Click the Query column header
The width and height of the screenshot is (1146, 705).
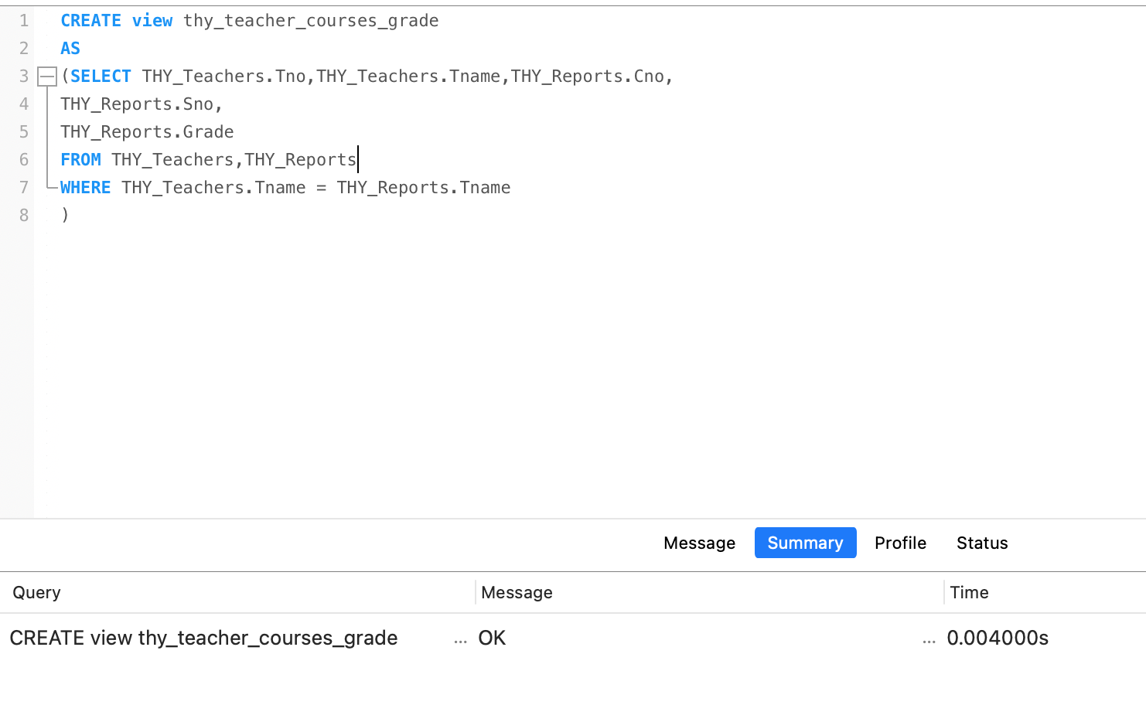click(36, 592)
